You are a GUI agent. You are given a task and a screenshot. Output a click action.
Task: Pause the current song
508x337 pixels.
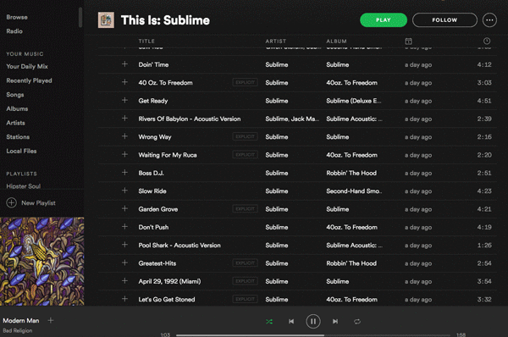point(313,321)
